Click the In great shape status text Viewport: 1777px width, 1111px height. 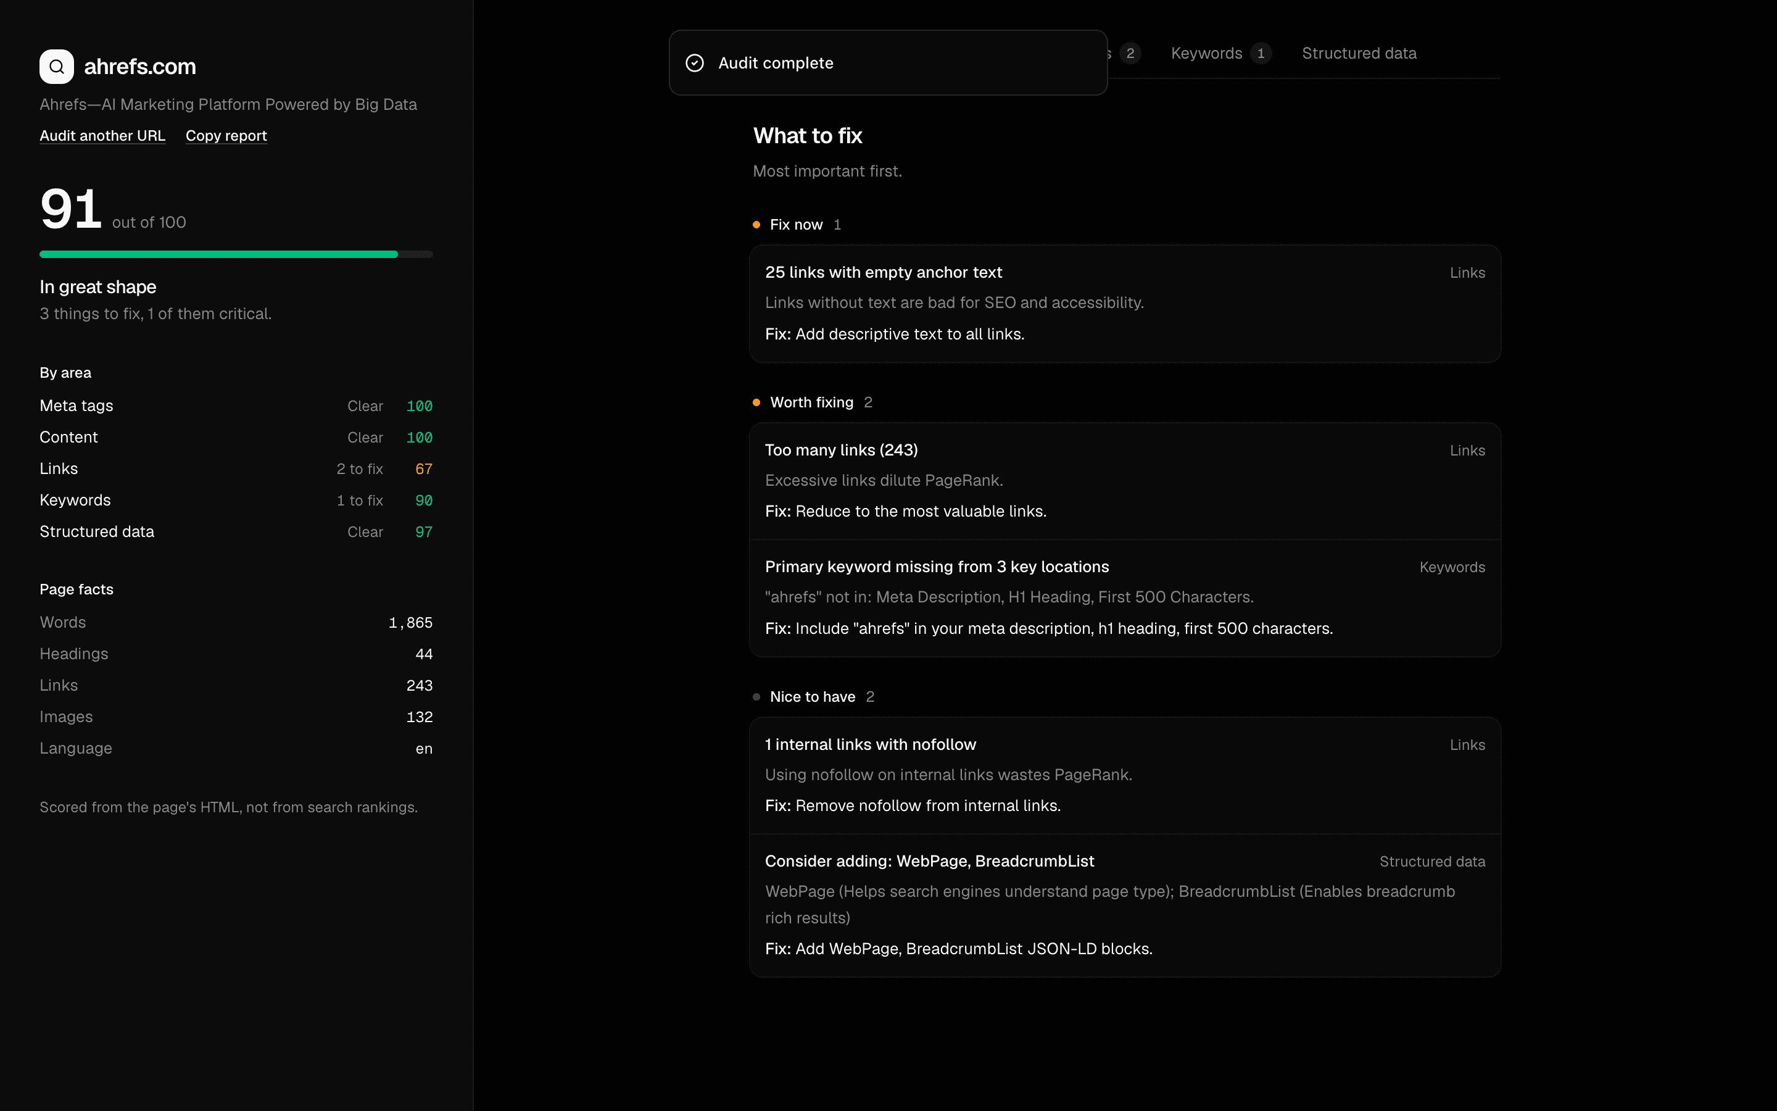click(x=97, y=287)
